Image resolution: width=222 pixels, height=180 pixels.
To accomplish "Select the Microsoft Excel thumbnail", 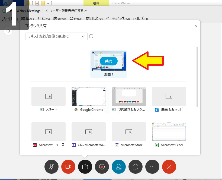I will tap(169, 132).
